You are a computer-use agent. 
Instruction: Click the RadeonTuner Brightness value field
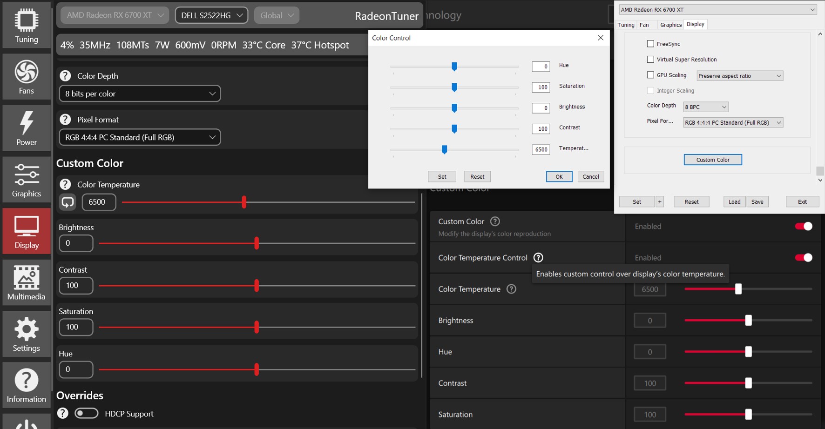pos(76,243)
